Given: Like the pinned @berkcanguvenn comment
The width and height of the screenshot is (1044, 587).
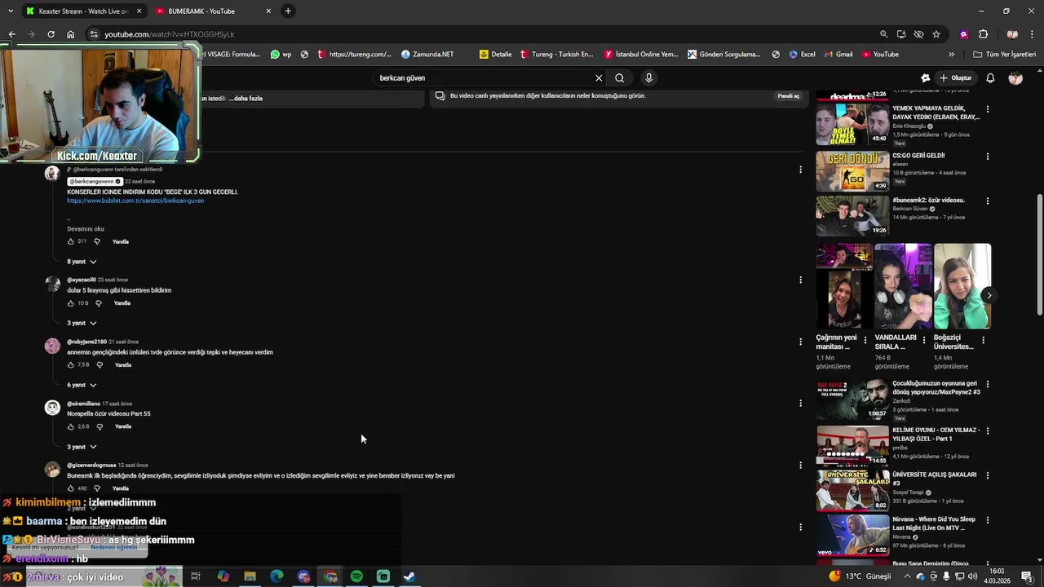Looking at the screenshot, I should (x=71, y=241).
